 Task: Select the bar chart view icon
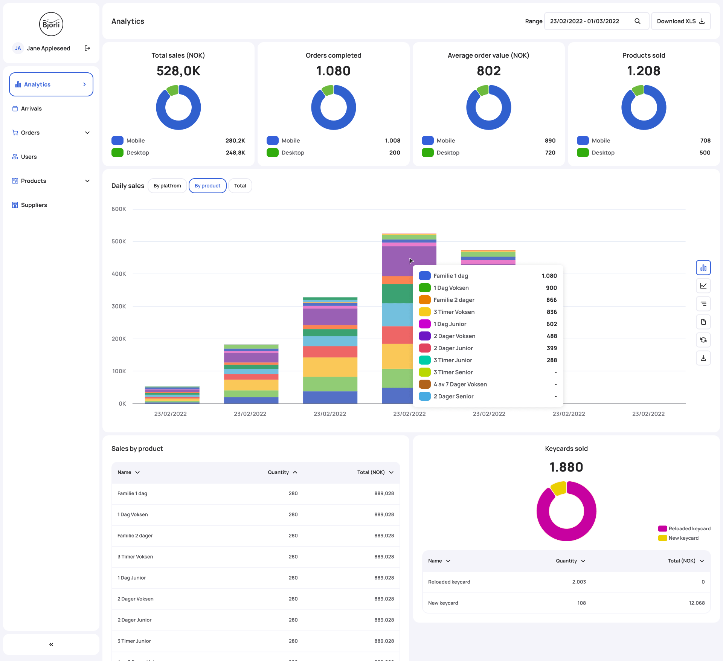coord(703,268)
